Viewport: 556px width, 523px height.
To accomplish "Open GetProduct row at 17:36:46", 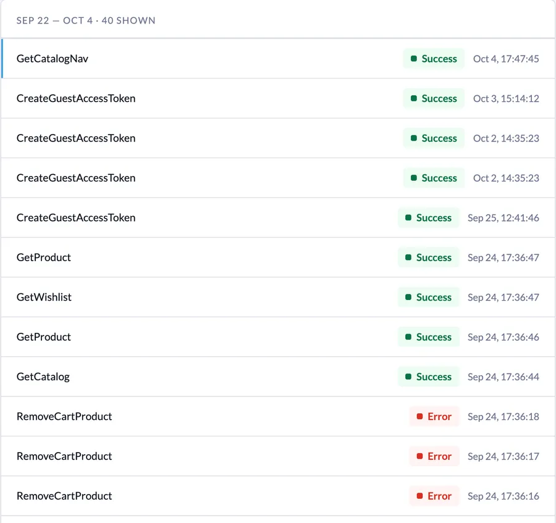I will pos(278,337).
